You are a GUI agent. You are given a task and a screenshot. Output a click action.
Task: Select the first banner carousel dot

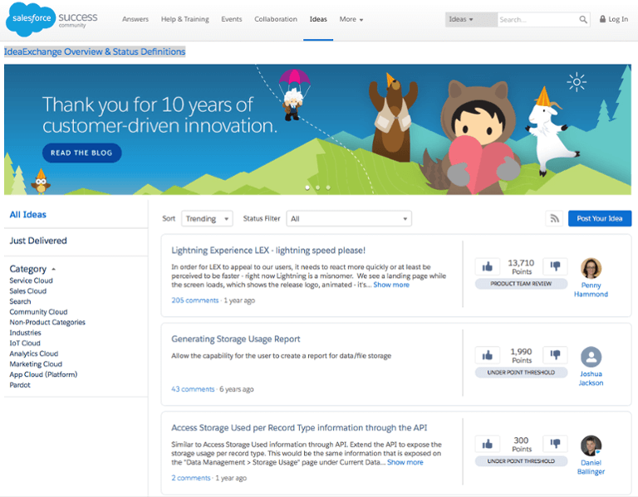[x=307, y=188]
